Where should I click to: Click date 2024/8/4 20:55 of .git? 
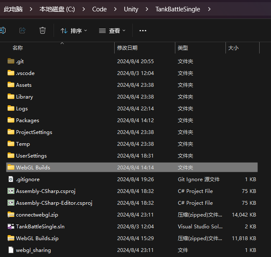pos(136,62)
